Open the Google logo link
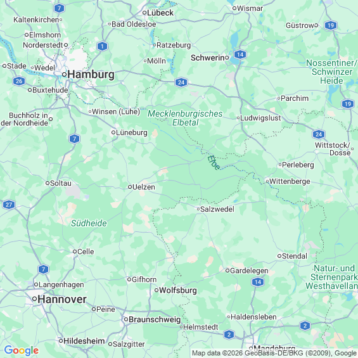 pos(22,350)
